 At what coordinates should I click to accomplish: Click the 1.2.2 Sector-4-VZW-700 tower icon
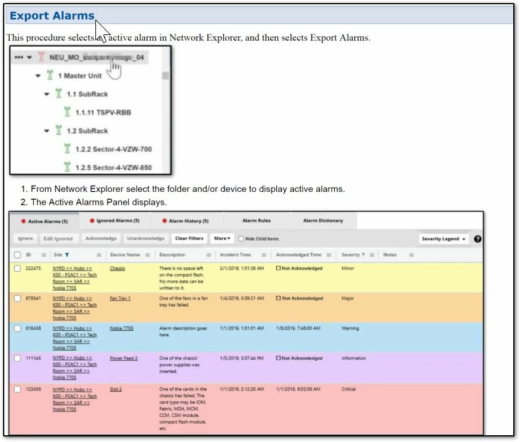coord(67,148)
